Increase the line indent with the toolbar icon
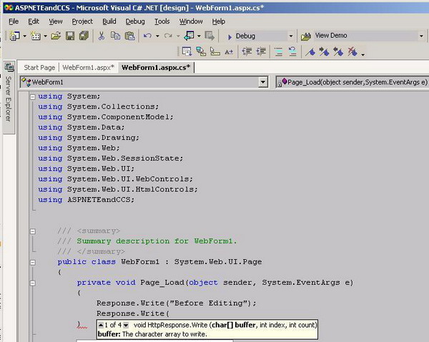 tap(261, 51)
